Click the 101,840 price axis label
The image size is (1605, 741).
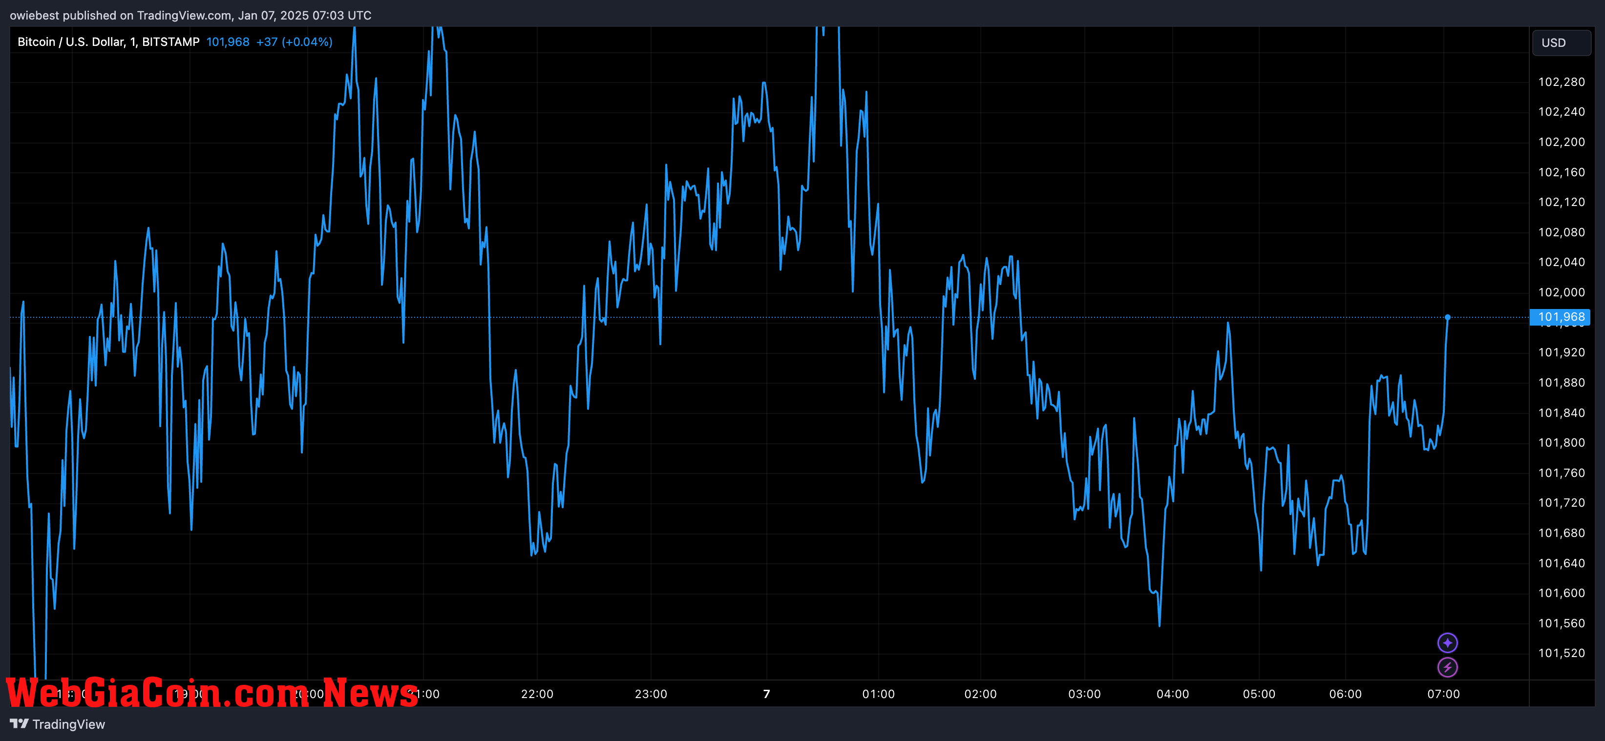(1562, 413)
